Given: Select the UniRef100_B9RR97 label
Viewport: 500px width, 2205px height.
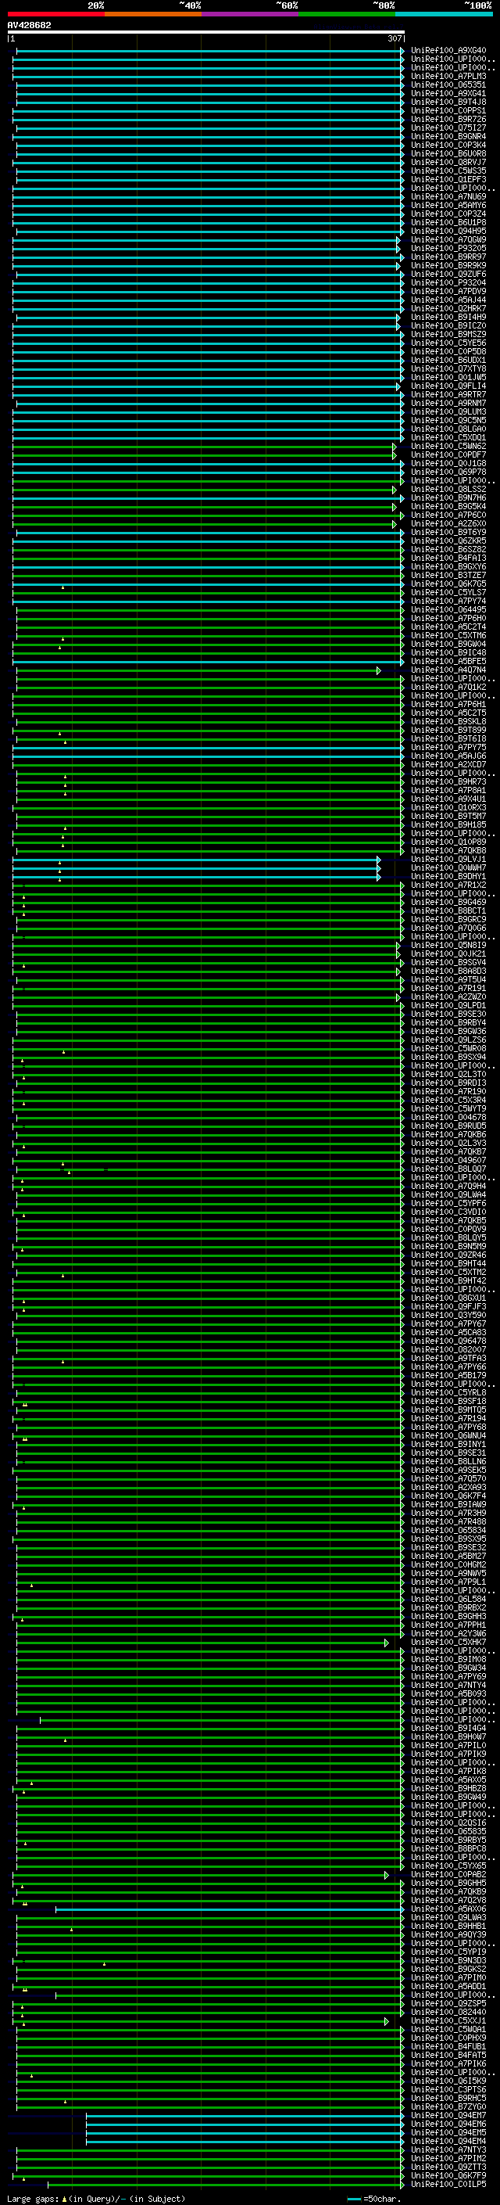Looking at the screenshot, I should click(x=448, y=257).
